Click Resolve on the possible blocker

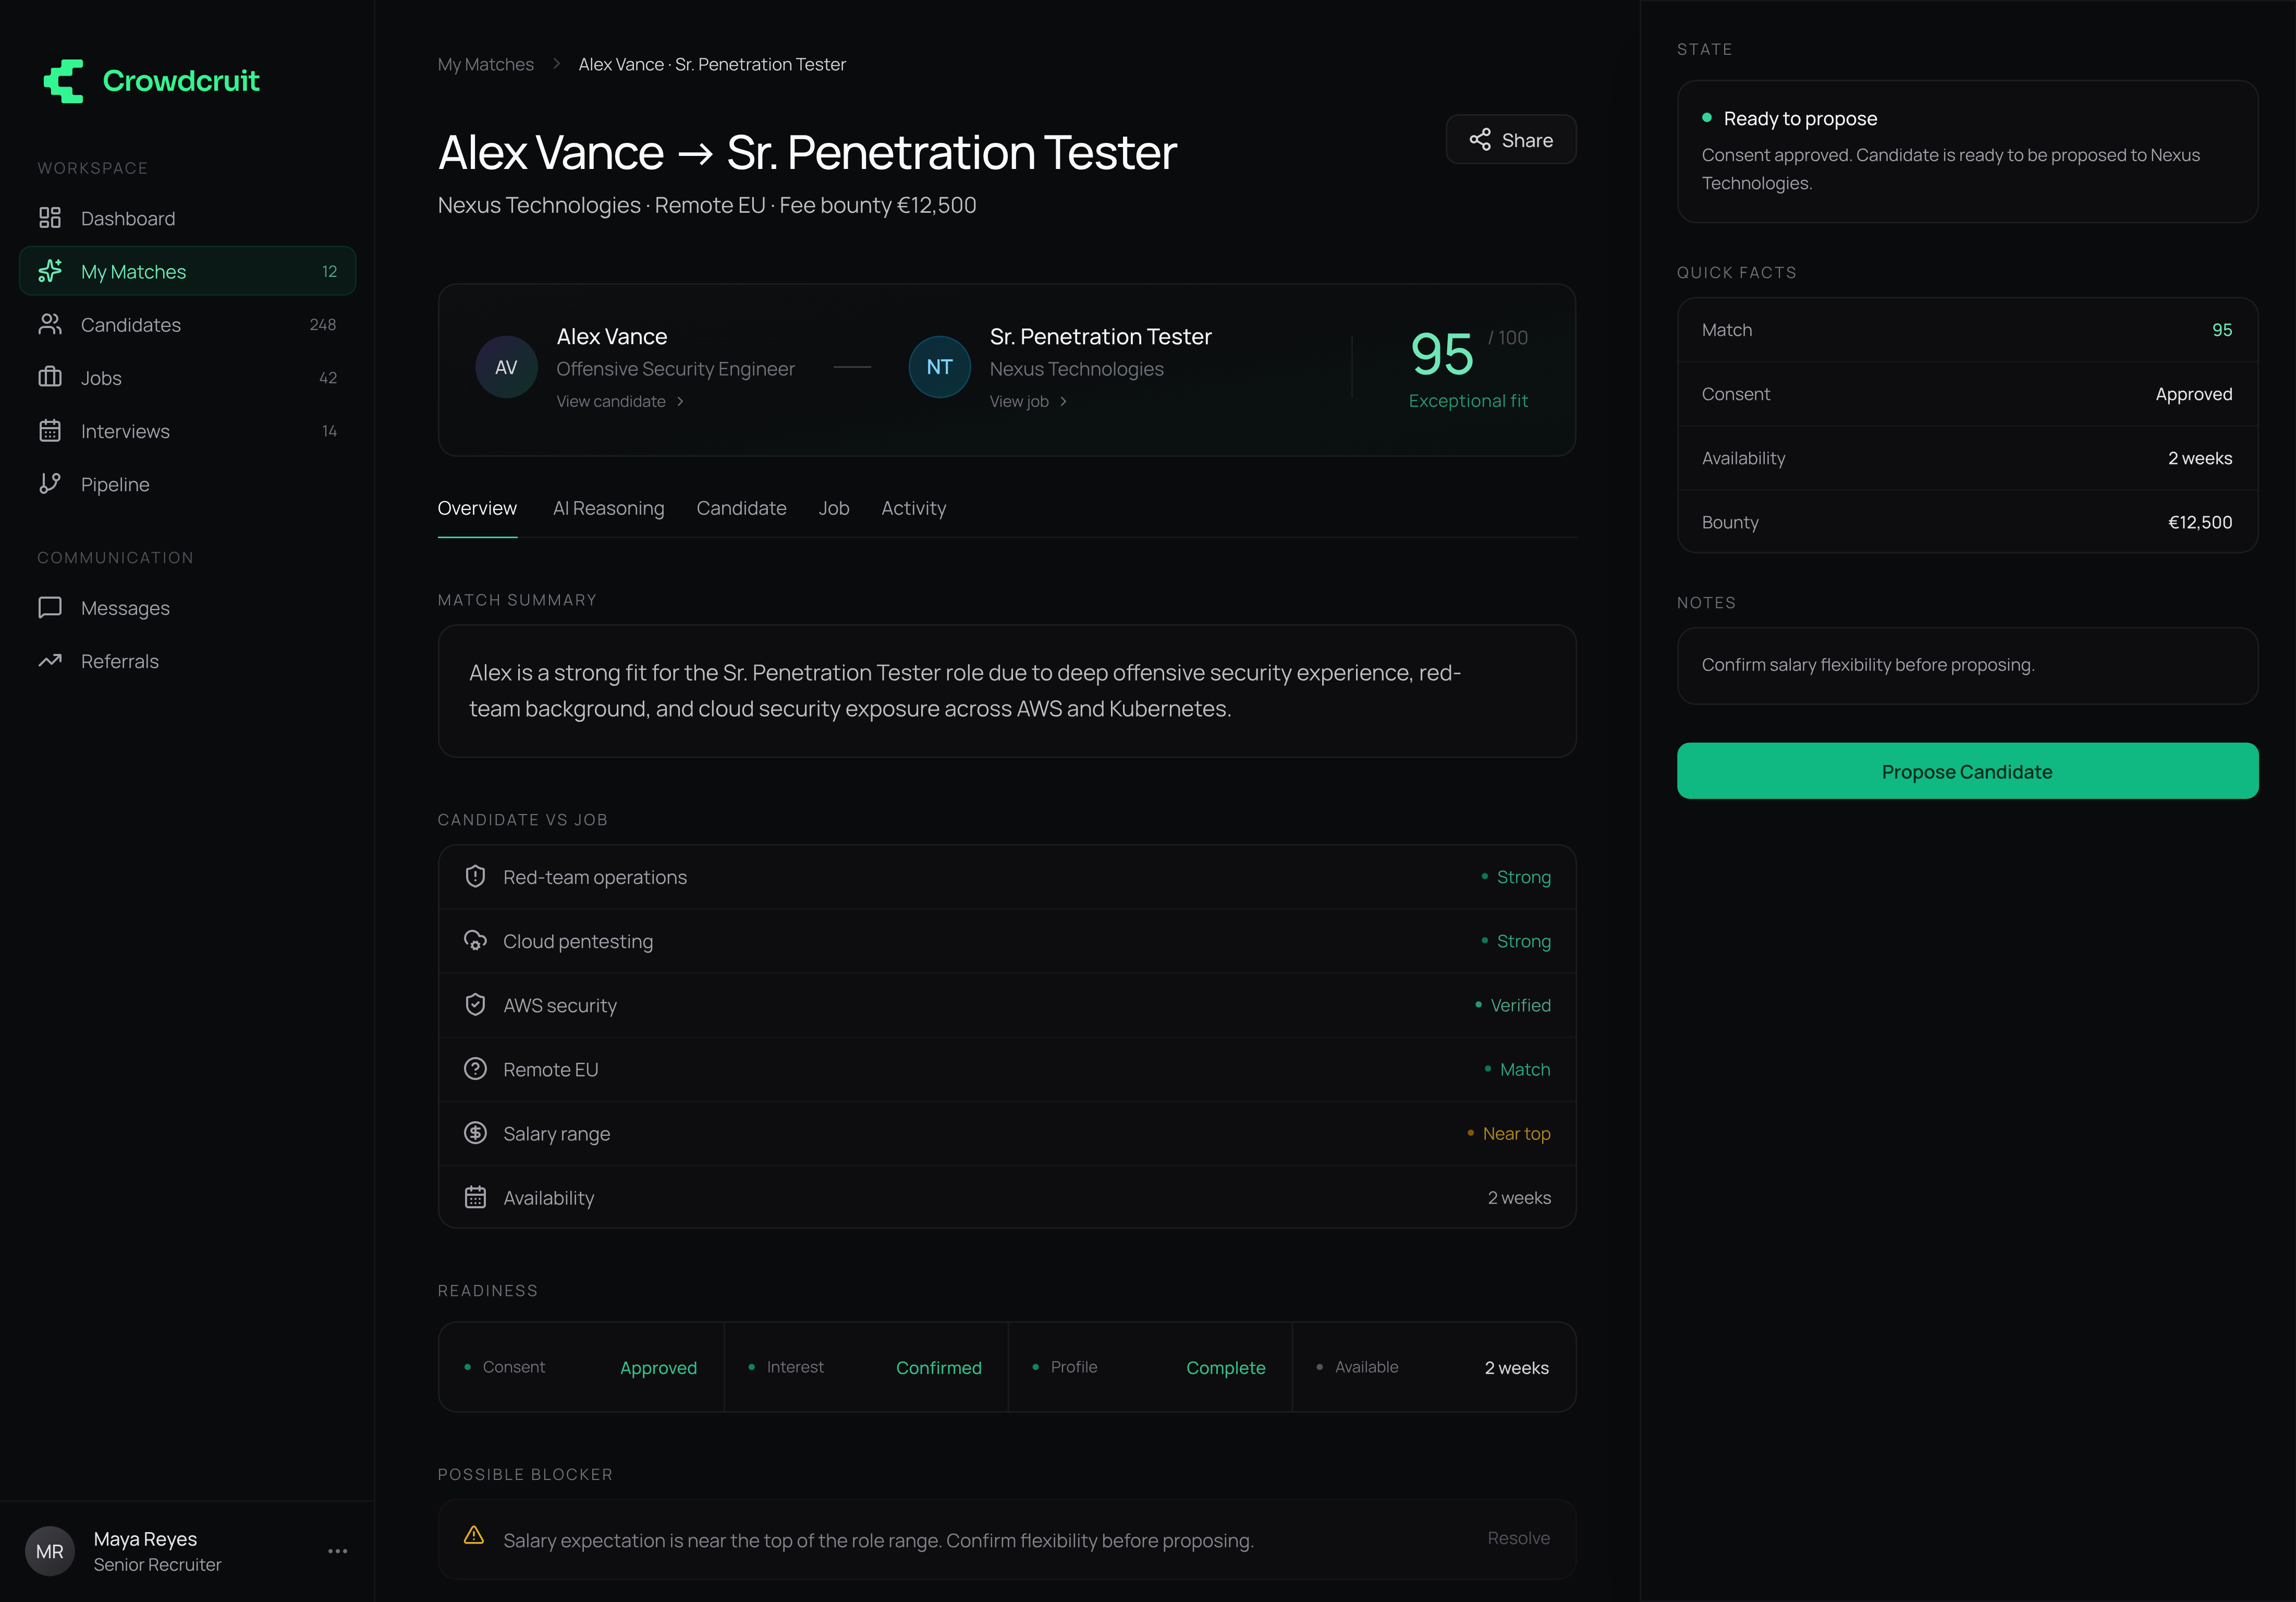point(1518,1538)
